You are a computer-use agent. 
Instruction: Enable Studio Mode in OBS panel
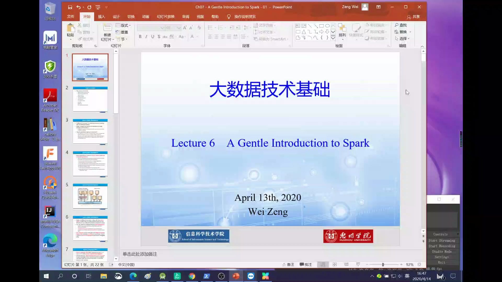click(442, 251)
